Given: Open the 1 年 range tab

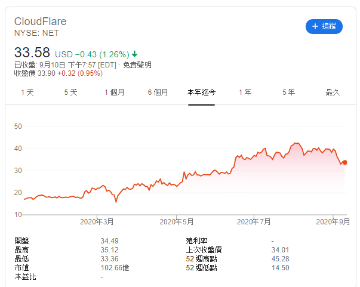Looking at the screenshot, I should 245,92.
